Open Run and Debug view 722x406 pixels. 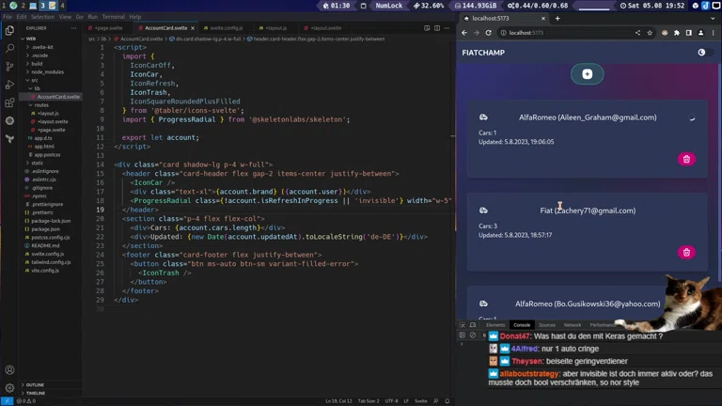pos(9,85)
